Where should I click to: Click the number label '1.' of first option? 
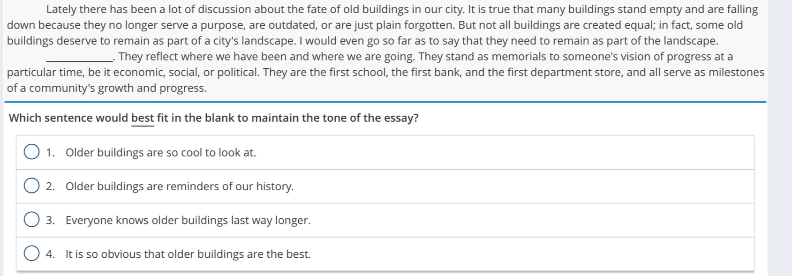pyautogui.click(x=50, y=153)
